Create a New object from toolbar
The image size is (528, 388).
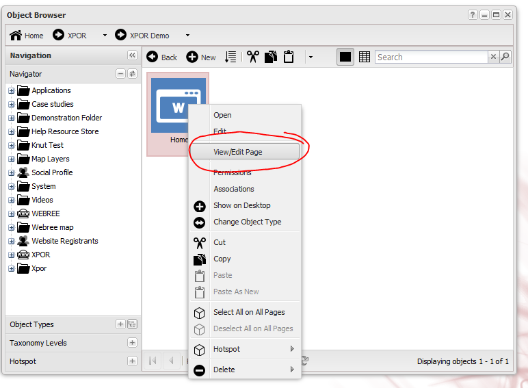[201, 57]
